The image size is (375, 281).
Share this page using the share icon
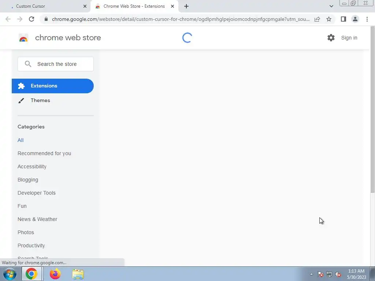pos(317,19)
